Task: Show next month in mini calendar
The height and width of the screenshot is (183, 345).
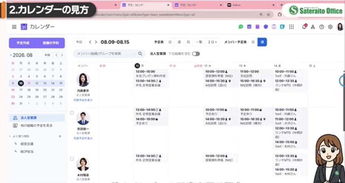Action: 62,55
